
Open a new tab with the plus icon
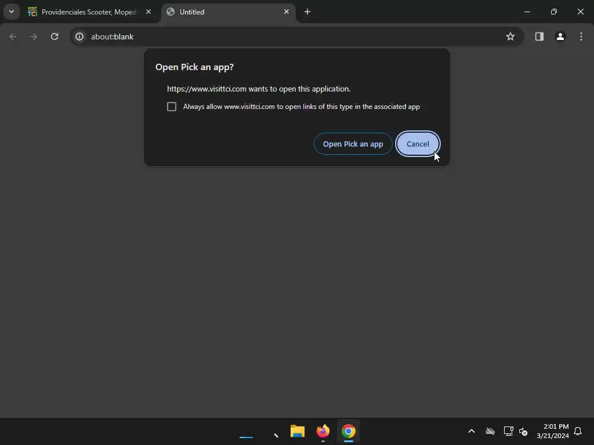(x=307, y=12)
